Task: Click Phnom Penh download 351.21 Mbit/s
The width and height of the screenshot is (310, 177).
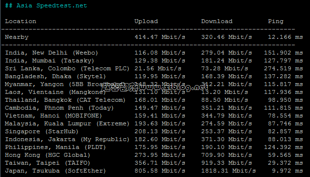Action: 227,108
